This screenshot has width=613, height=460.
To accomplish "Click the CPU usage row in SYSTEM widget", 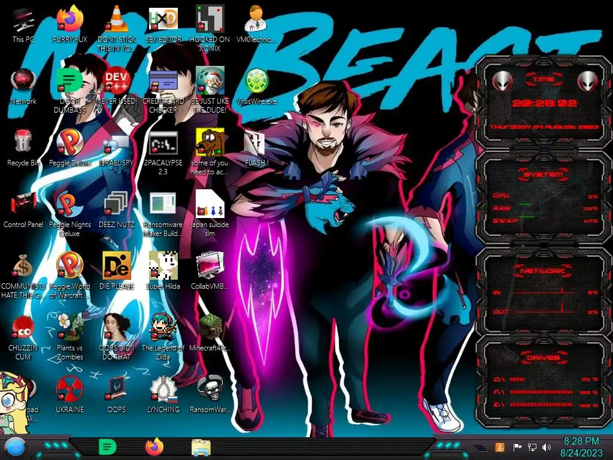I will coord(545,196).
